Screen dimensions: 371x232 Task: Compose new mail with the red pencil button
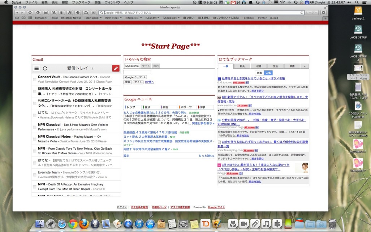tap(116, 68)
